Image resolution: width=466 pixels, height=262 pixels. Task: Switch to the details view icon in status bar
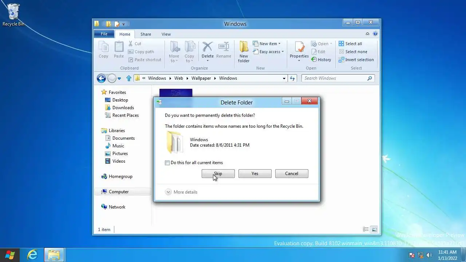tap(366, 229)
